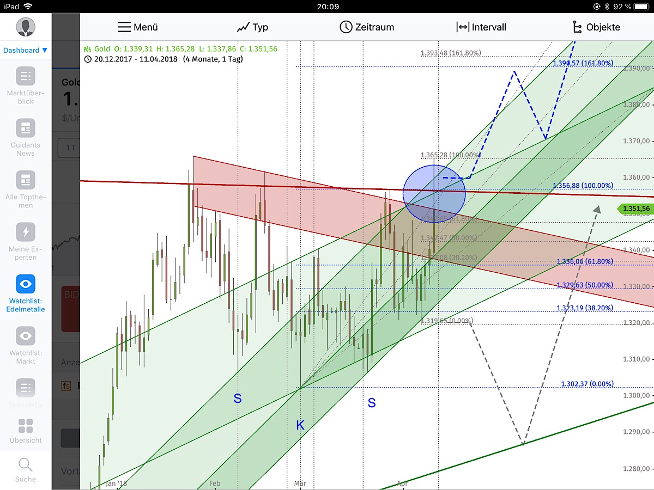Click the clock icon beside the date range

[x=88, y=59]
